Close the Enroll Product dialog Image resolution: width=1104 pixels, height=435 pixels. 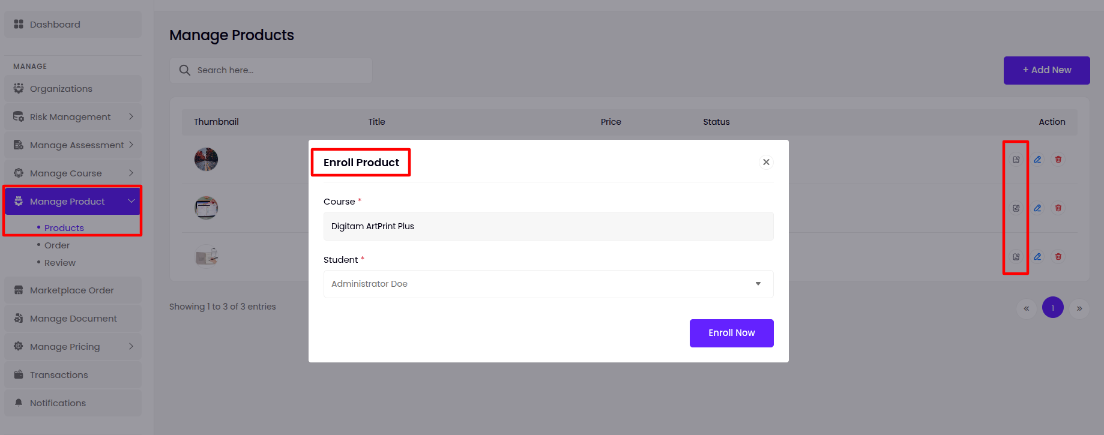point(766,162)
